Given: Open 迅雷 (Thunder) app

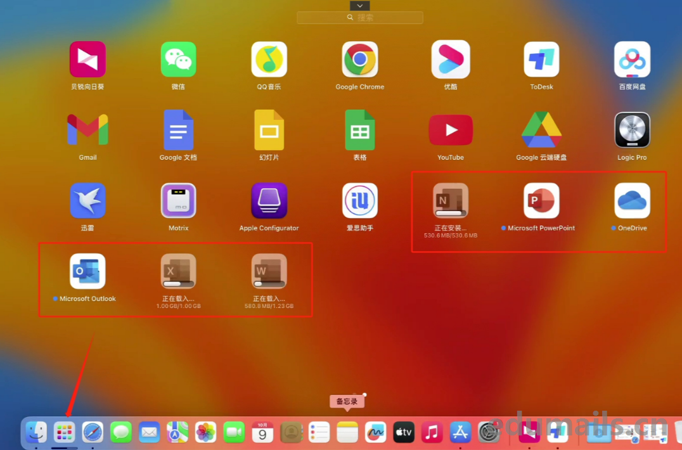Looking at the screenshot, I should pos(87,201).
